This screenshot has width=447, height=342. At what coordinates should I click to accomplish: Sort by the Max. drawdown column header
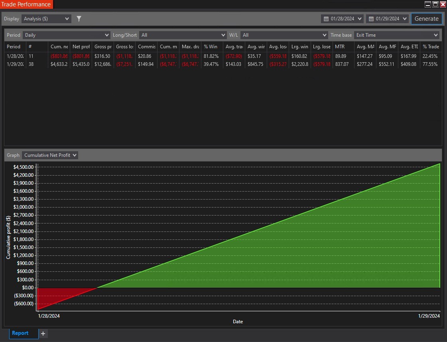(x=190, y=47)
